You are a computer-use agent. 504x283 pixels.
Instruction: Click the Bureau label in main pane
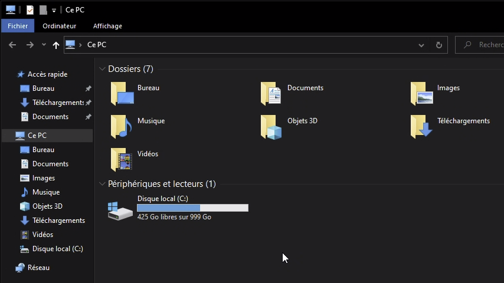tap(148, 88)
